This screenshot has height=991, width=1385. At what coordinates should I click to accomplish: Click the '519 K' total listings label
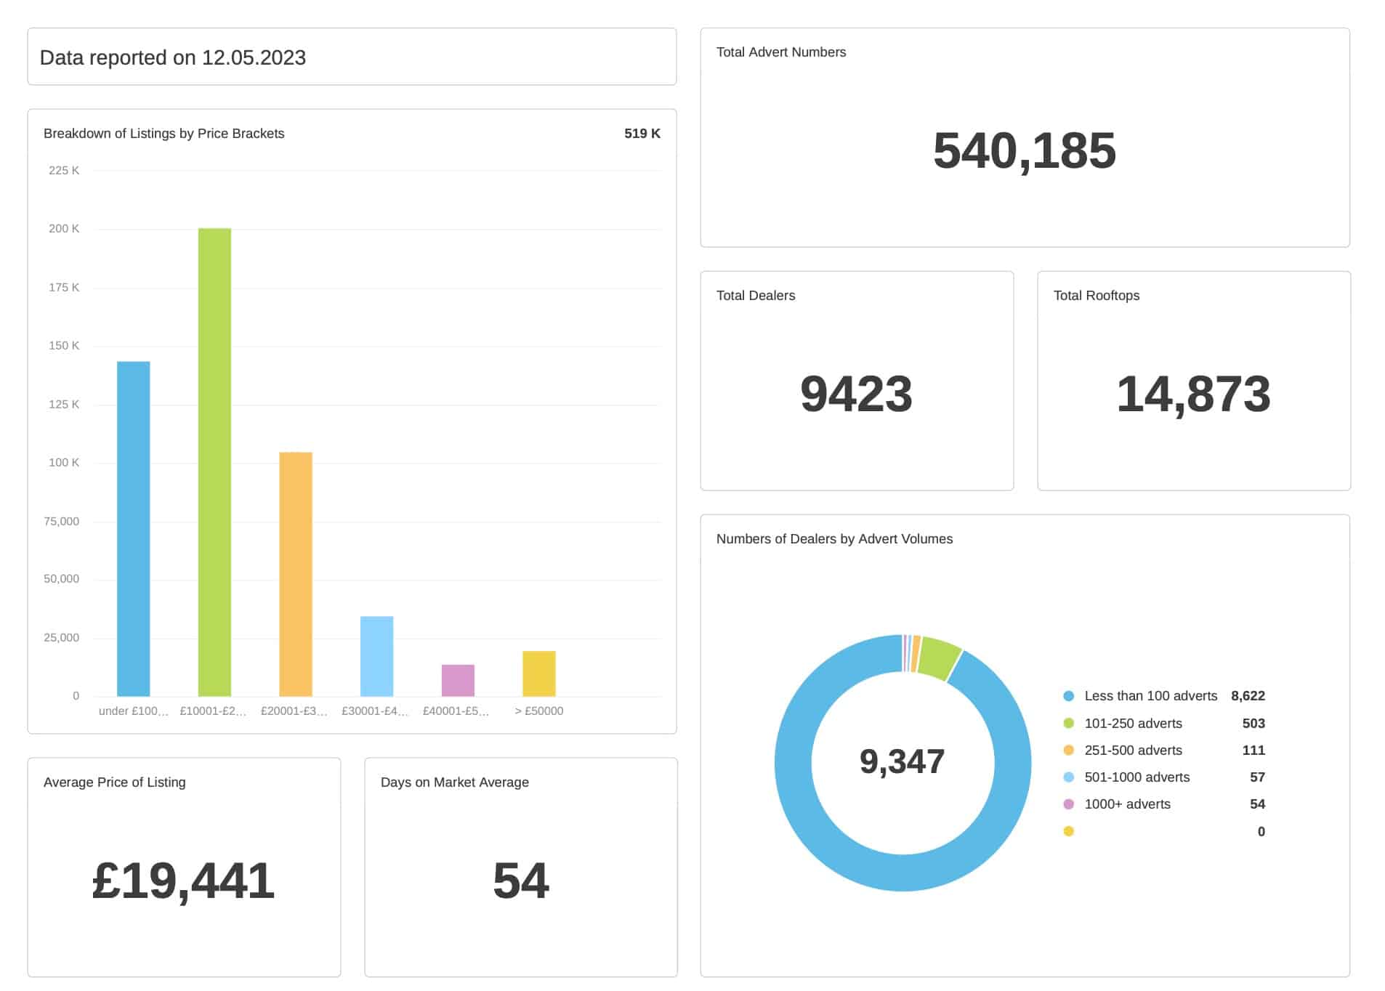642,133
